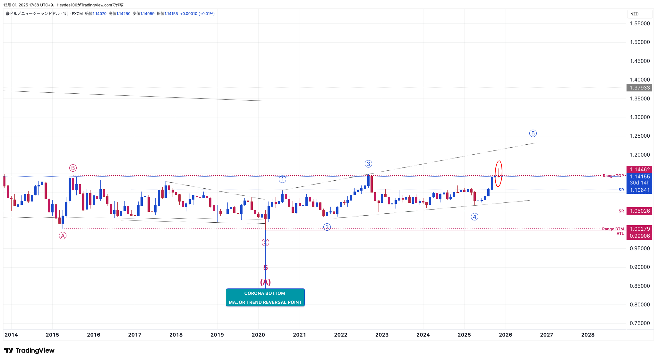Image resolution: width=657 pixels, height=360 pixels.
Task: Click the 0.75000 price axis label
Action: (x=640, y=323)
